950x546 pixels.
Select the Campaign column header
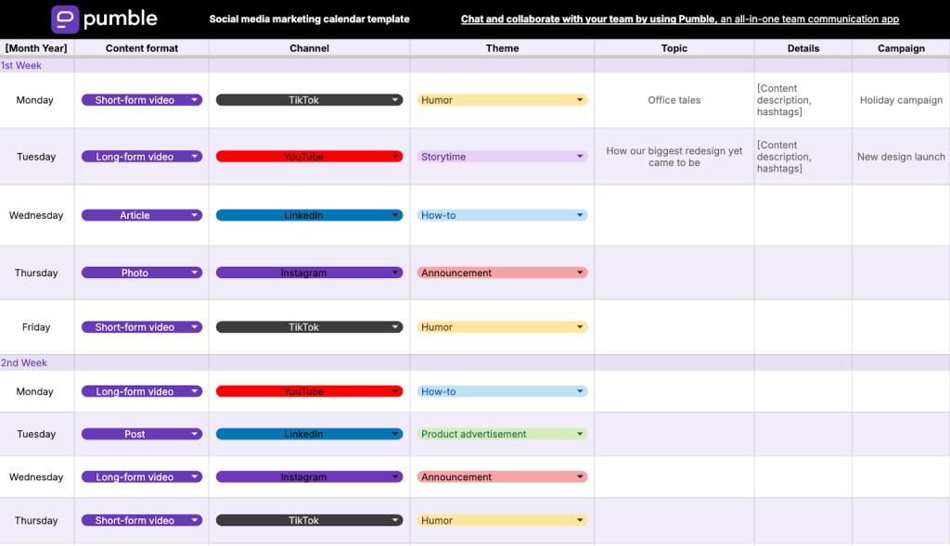(901, 48)
